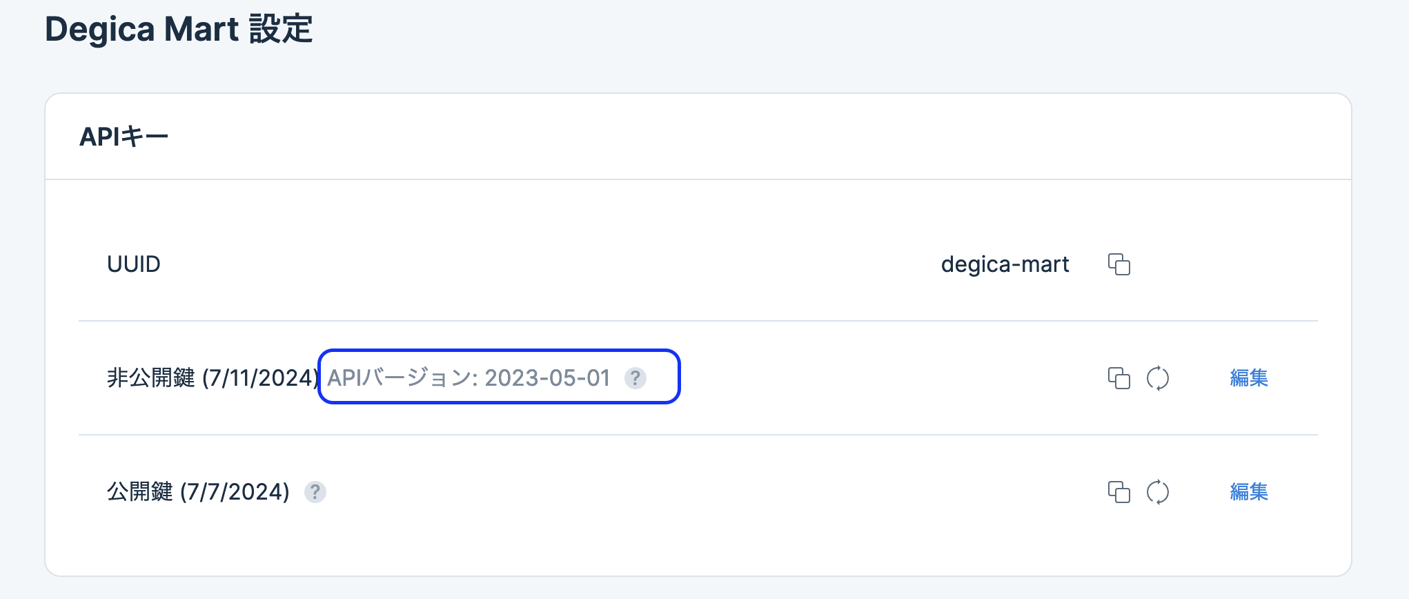Click the UUID label
This screenshot has width=1409, height=599.
coord(133,264)
